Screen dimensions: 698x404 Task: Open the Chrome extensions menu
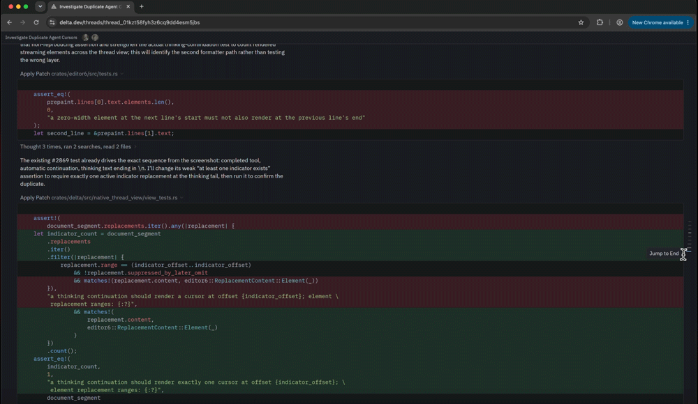tap(600, 22)
